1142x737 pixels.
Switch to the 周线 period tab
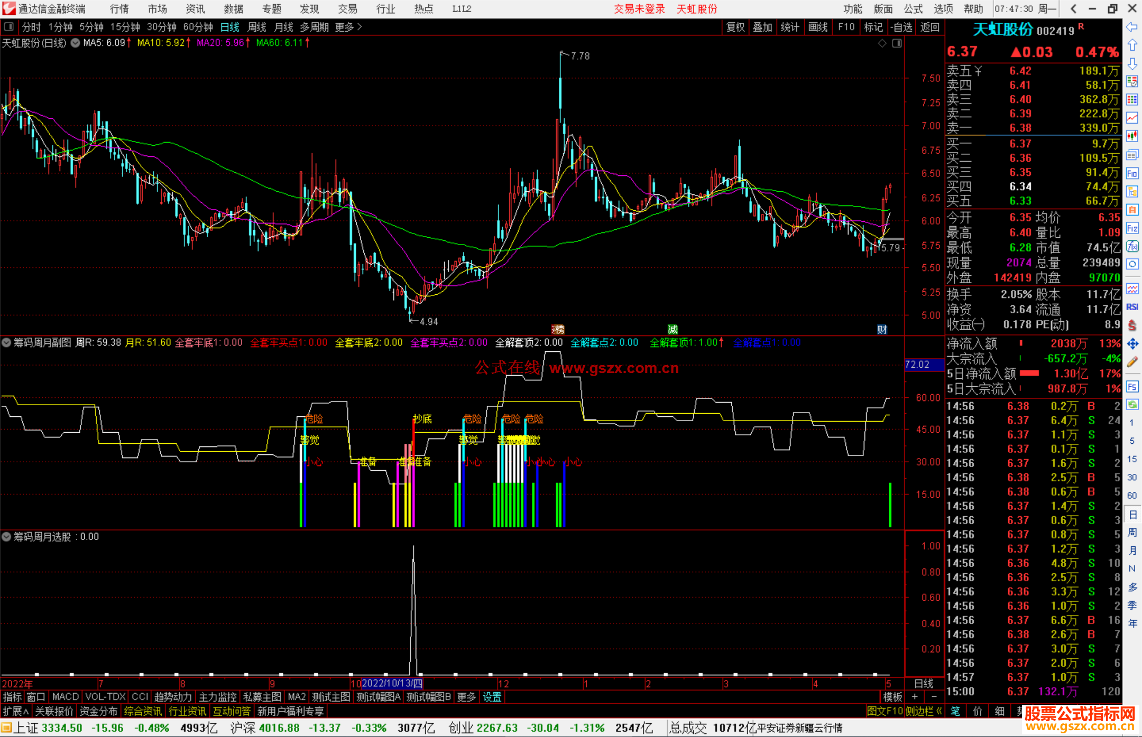tap(257, 26)
